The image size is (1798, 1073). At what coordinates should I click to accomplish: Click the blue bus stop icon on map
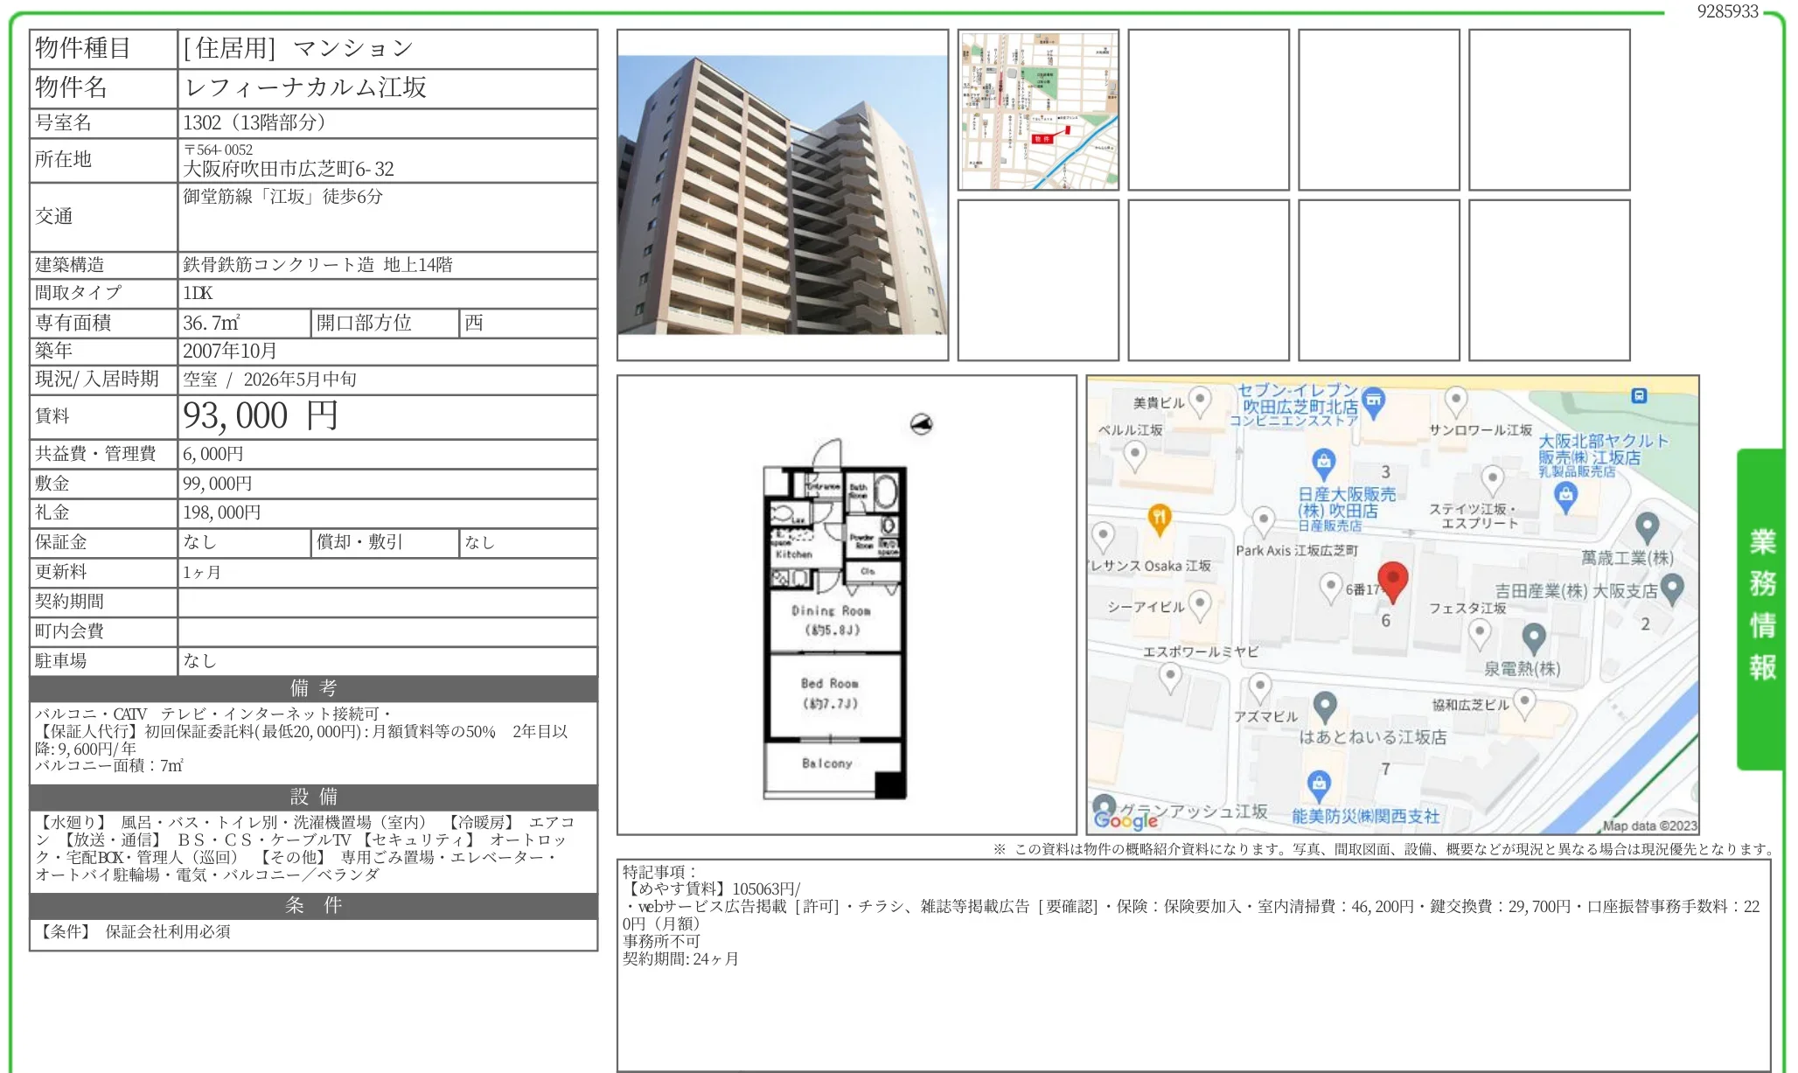coord(1639,396)
